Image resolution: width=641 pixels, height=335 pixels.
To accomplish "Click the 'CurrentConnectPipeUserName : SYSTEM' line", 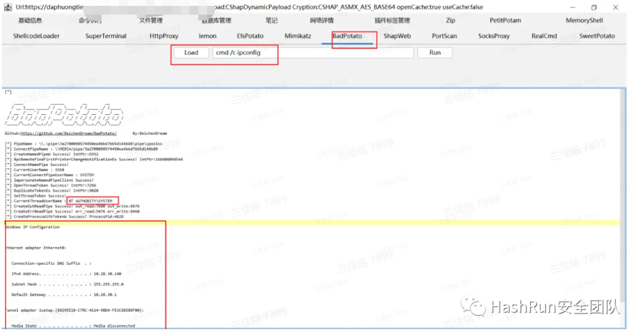I will (x=49, y=175).
